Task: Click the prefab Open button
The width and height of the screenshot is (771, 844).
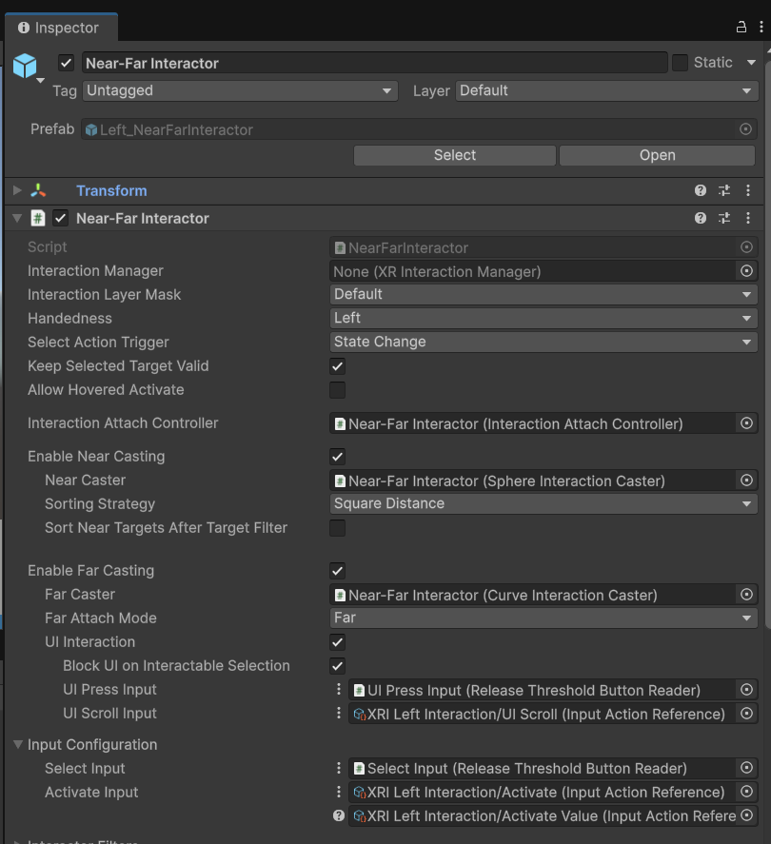Action: click(657, 155)
